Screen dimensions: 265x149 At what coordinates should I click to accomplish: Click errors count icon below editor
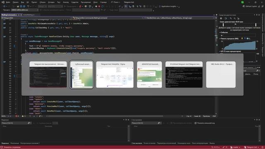(17, 116)
